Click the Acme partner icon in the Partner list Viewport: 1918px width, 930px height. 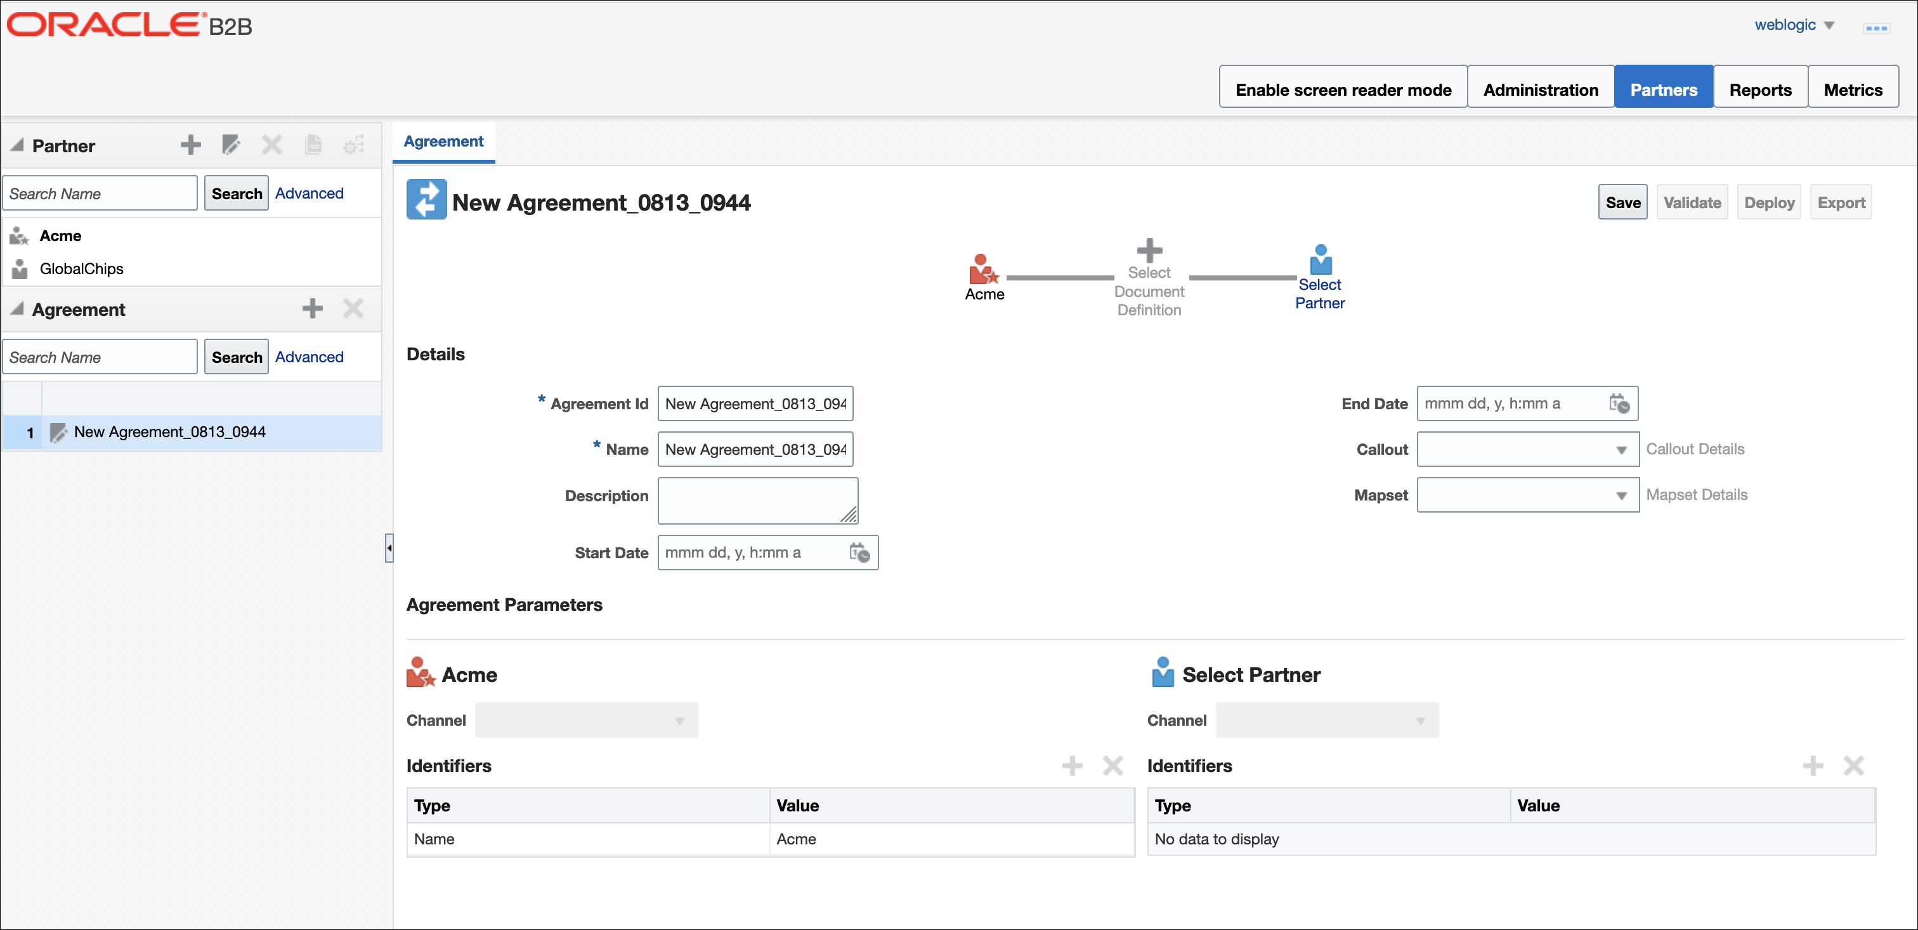tap(20, 236)
